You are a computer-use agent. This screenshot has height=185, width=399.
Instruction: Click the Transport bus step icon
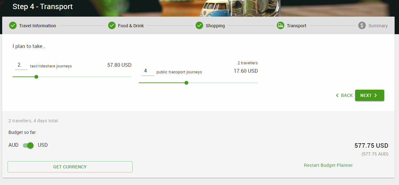pos(281,25)
